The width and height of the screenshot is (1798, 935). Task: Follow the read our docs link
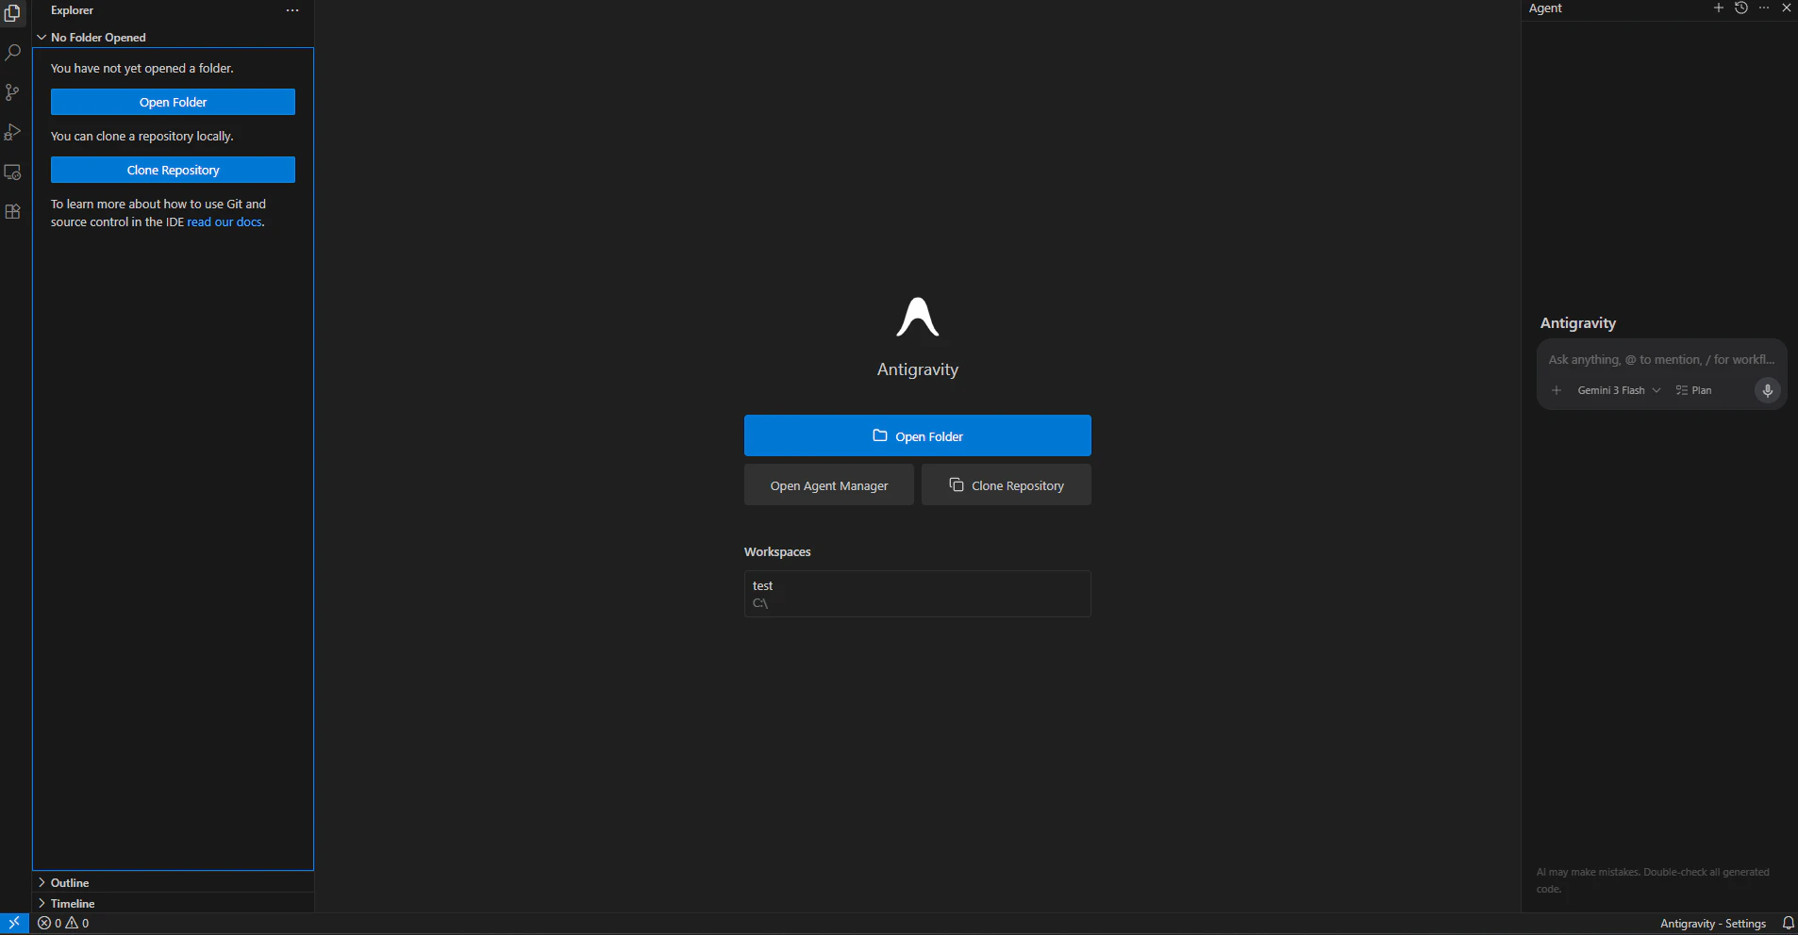tap(225, 222)
